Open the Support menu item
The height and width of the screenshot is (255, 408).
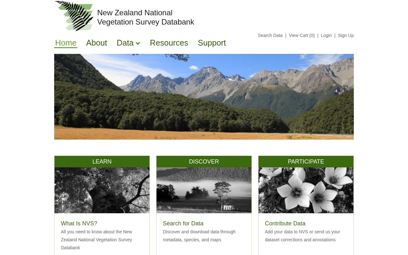pos(212,43)
